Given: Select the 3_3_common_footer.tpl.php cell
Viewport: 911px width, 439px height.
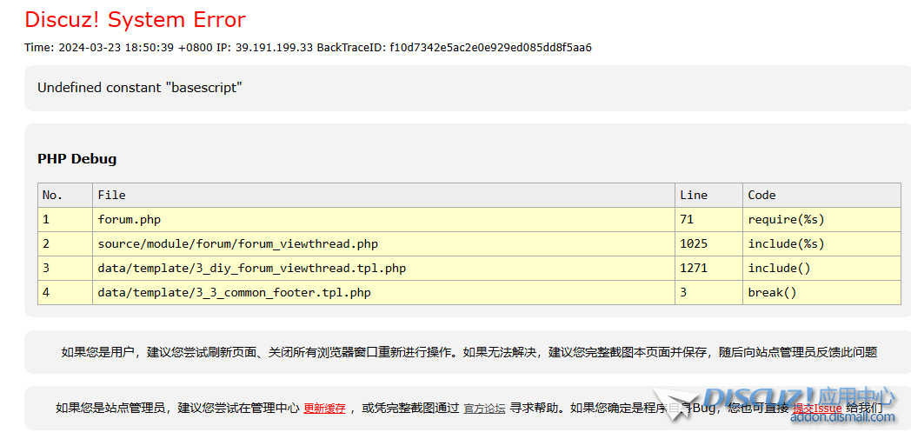Looking at the screenshot, I should (234, 293).
